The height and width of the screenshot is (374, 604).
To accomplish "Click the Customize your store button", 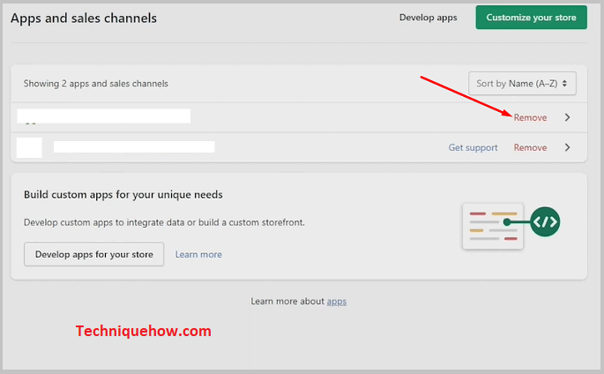I will click(x=531, y=18).
